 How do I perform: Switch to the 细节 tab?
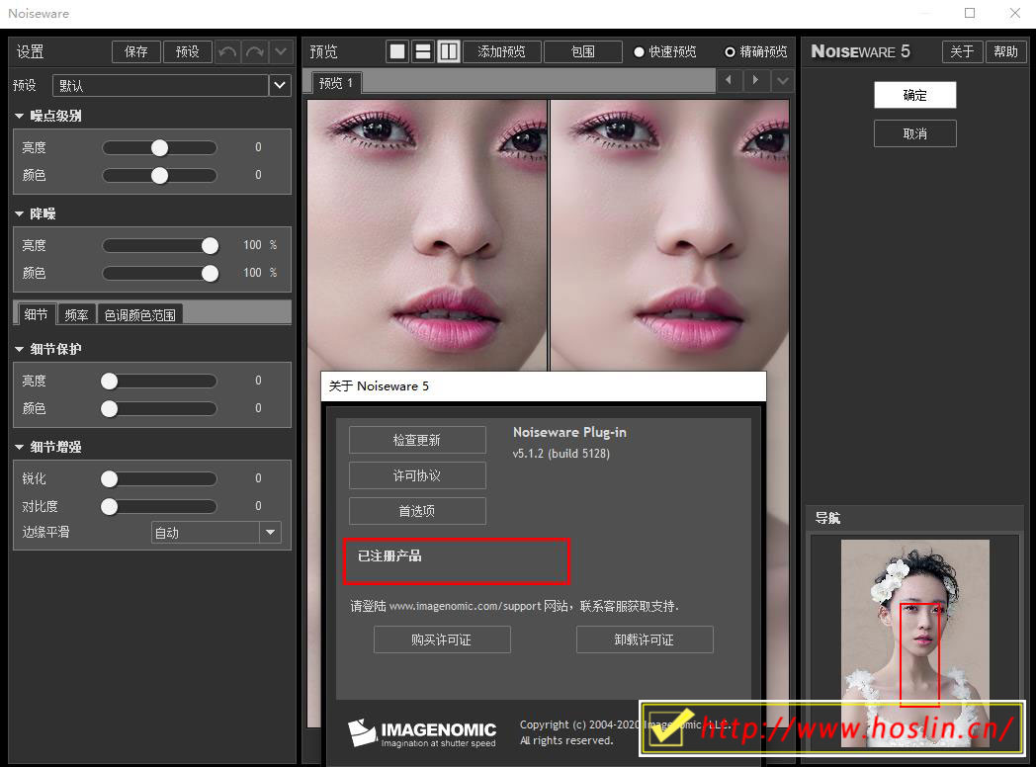(37, 314)
